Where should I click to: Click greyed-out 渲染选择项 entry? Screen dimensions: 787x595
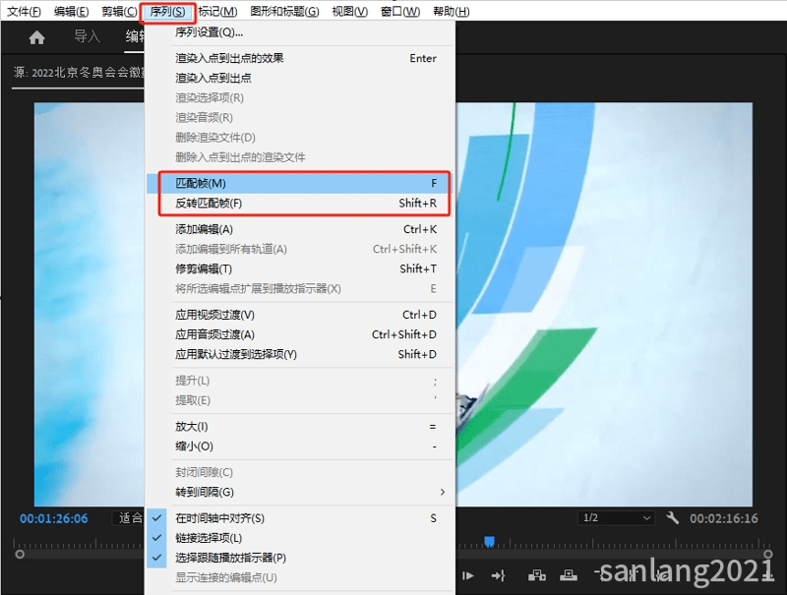[300, 97]
